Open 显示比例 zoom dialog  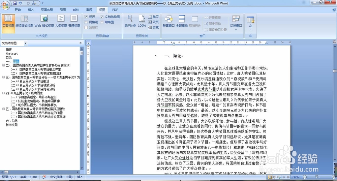130,21
